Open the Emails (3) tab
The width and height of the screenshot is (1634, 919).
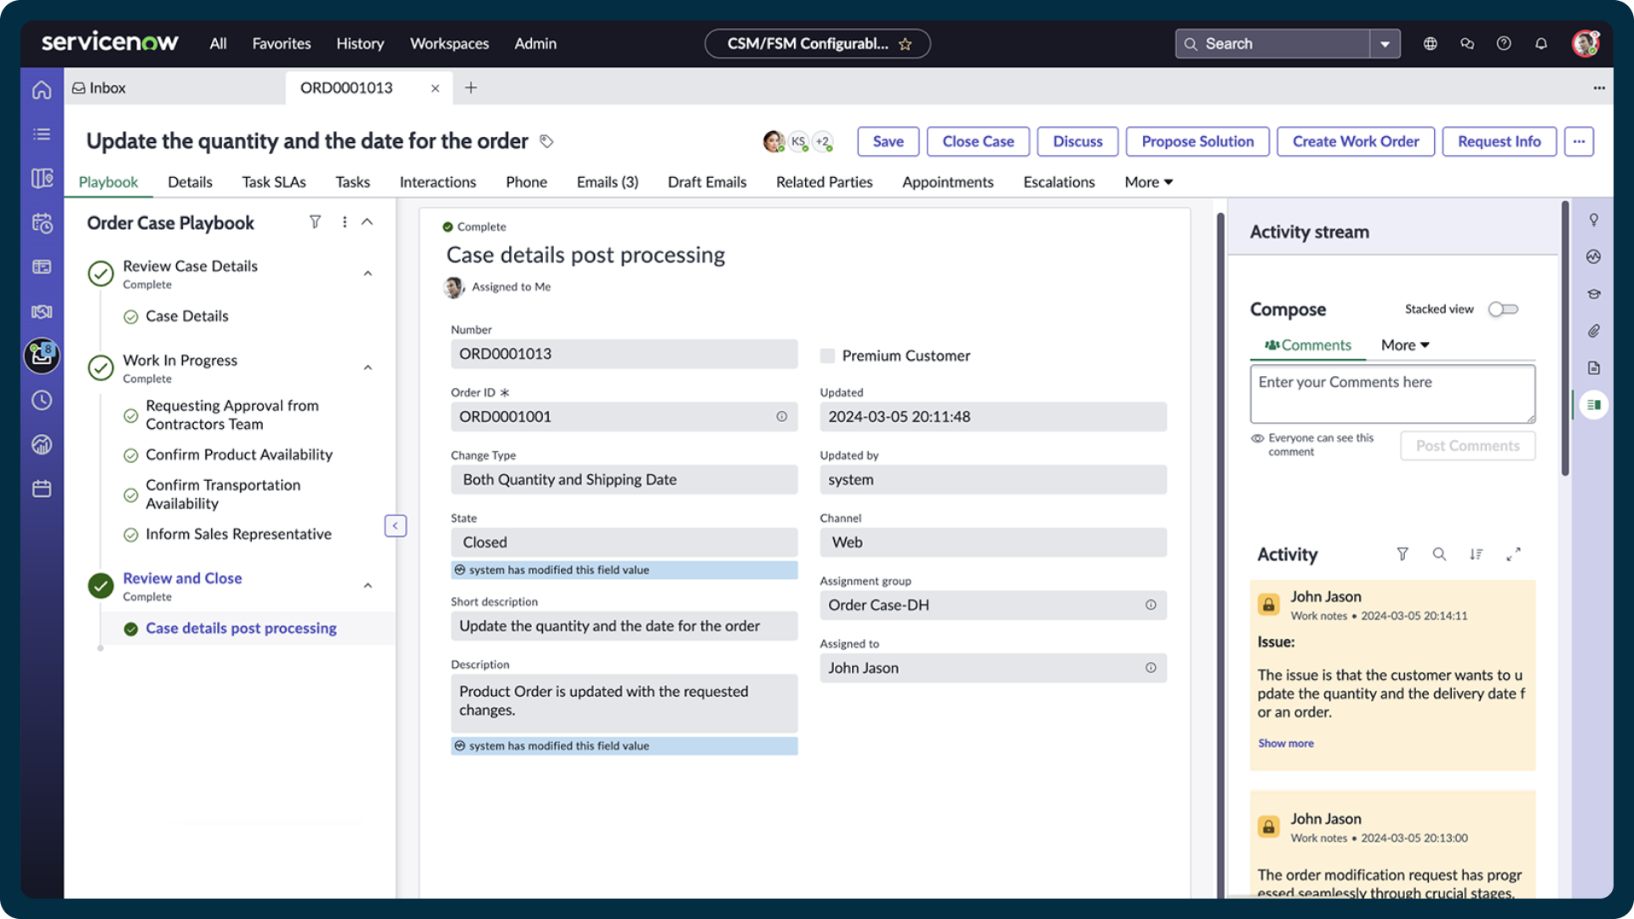(x=607, y=182)
